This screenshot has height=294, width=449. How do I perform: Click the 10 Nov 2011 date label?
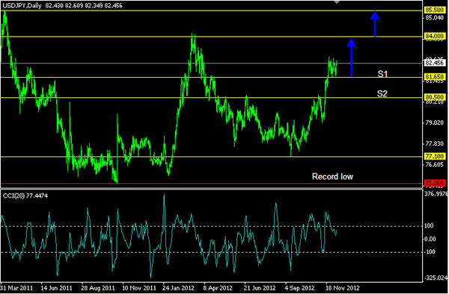click(139, 288)
